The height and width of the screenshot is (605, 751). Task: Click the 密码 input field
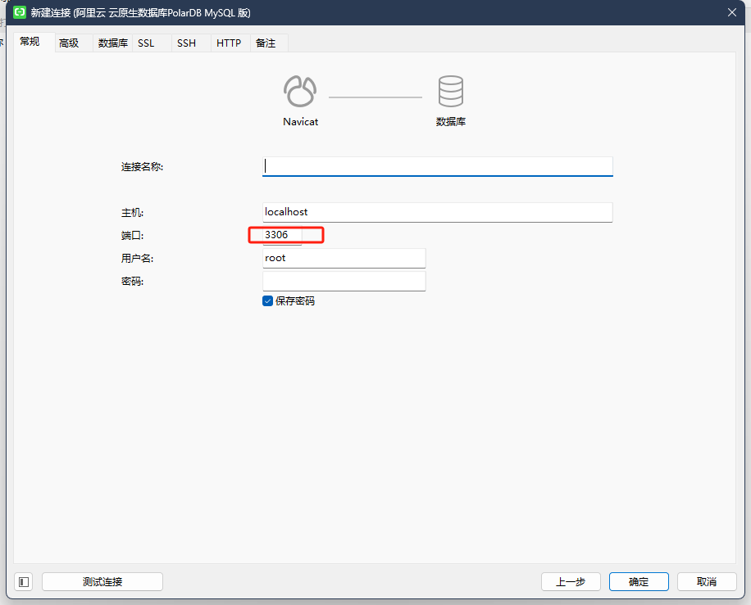[344, 281]
